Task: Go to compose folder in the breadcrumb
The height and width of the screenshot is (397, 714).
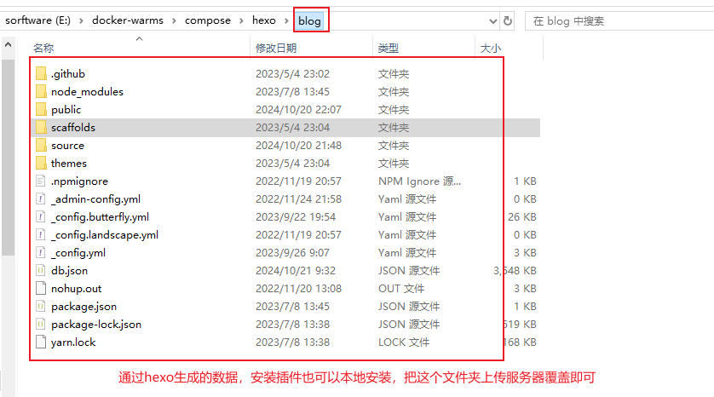Action: [x=208, y=20]
